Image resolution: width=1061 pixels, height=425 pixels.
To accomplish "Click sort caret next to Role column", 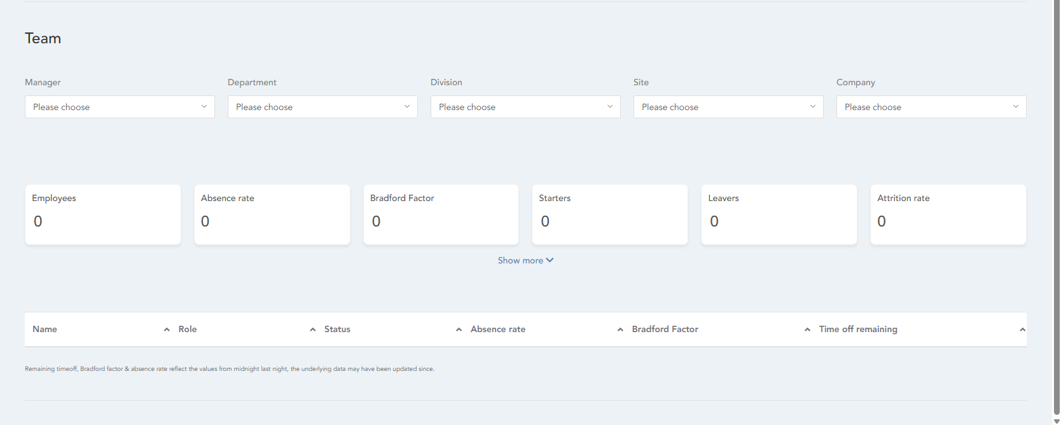I will coord(312,330).
